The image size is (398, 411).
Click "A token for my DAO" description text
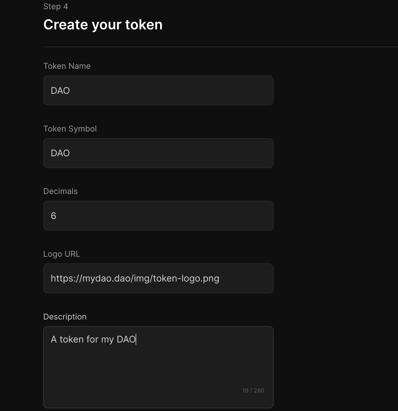click(93, 339)
